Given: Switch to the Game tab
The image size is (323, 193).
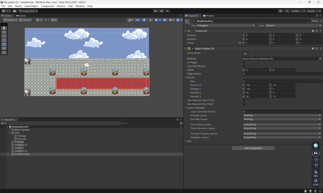Looking at the screenshot, I should point(21,16).
